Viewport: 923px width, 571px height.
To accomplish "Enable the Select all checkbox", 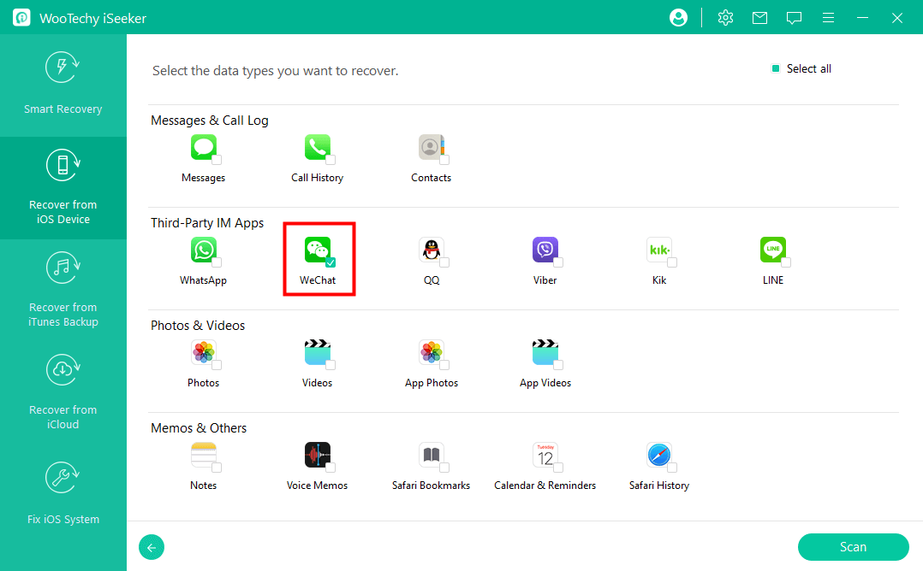I will tap(777, 68).
